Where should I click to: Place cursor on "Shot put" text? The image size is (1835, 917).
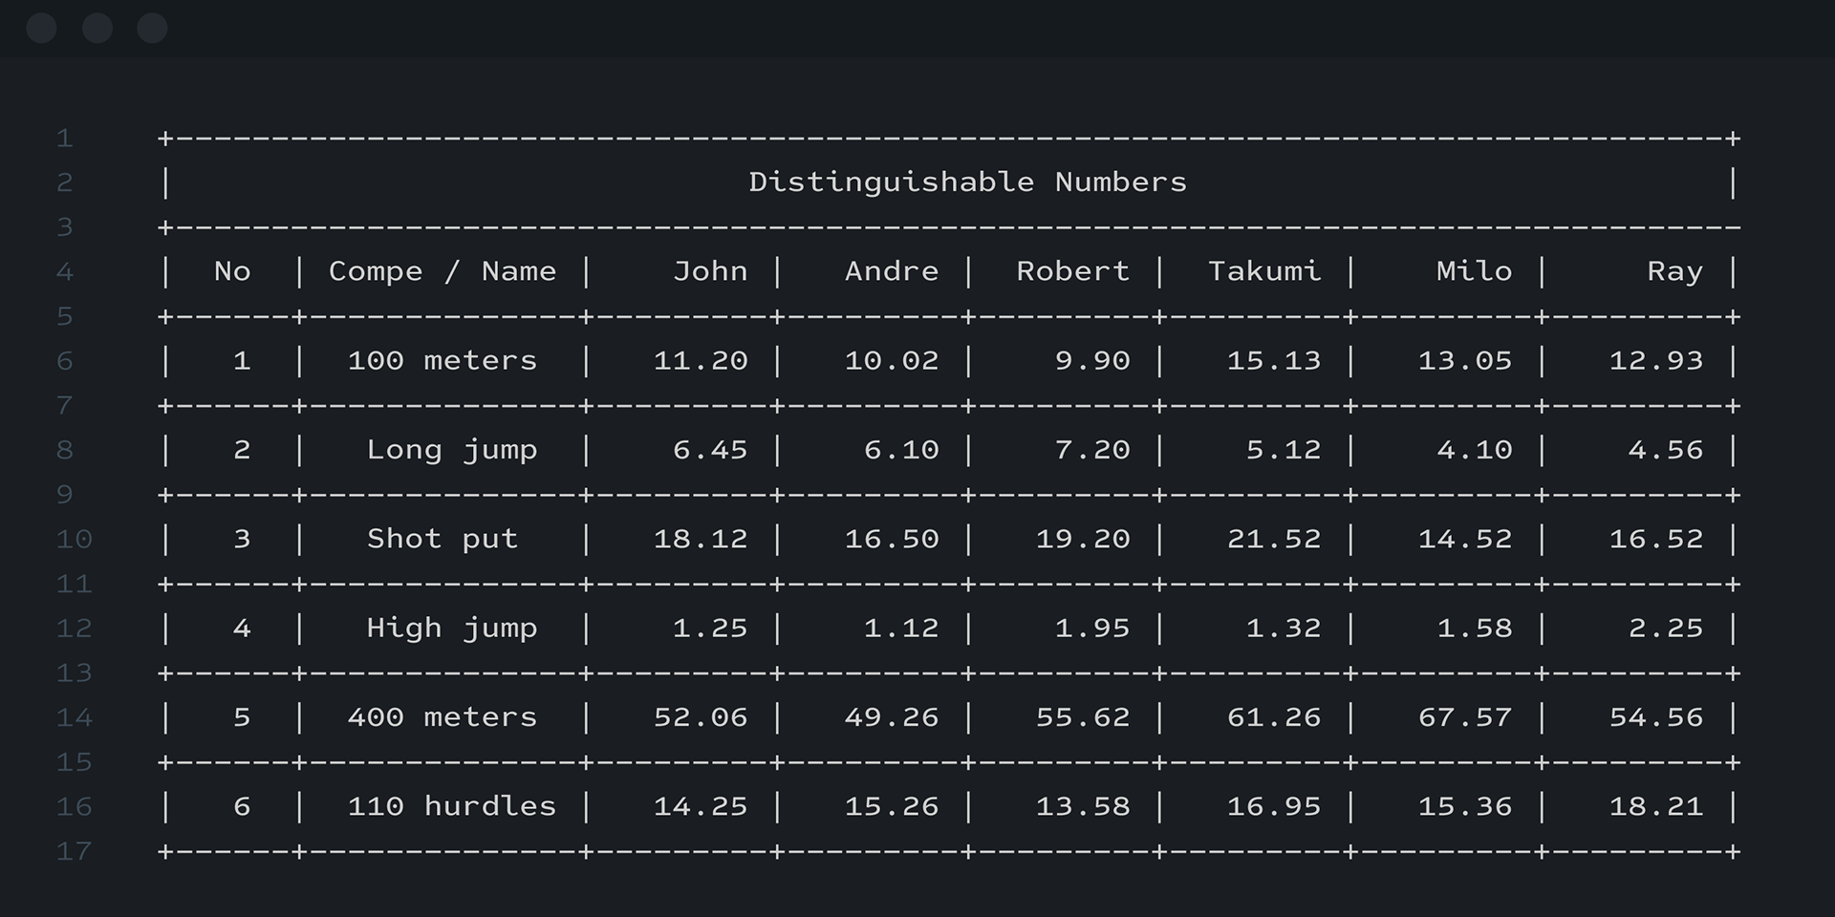(x=442, y=540)
